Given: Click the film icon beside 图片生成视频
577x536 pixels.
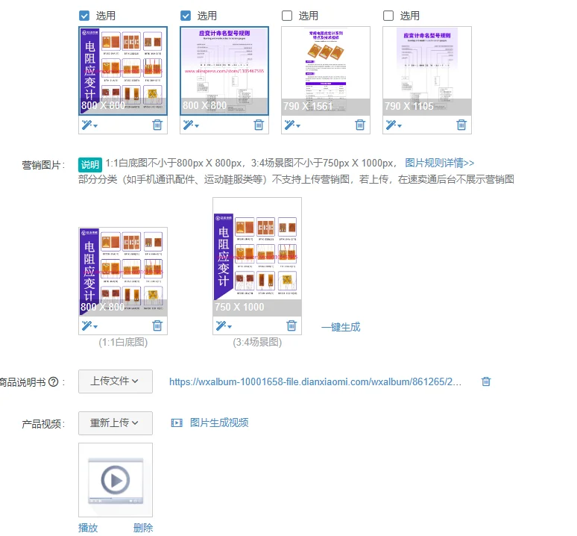Looking at the screenshot, I should (x=177, y=423).
